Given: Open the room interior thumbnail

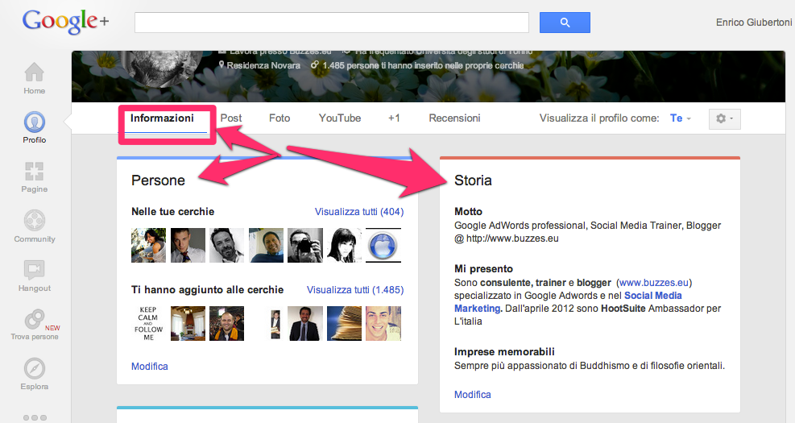Looking at the screenshot, I should 188,323.
